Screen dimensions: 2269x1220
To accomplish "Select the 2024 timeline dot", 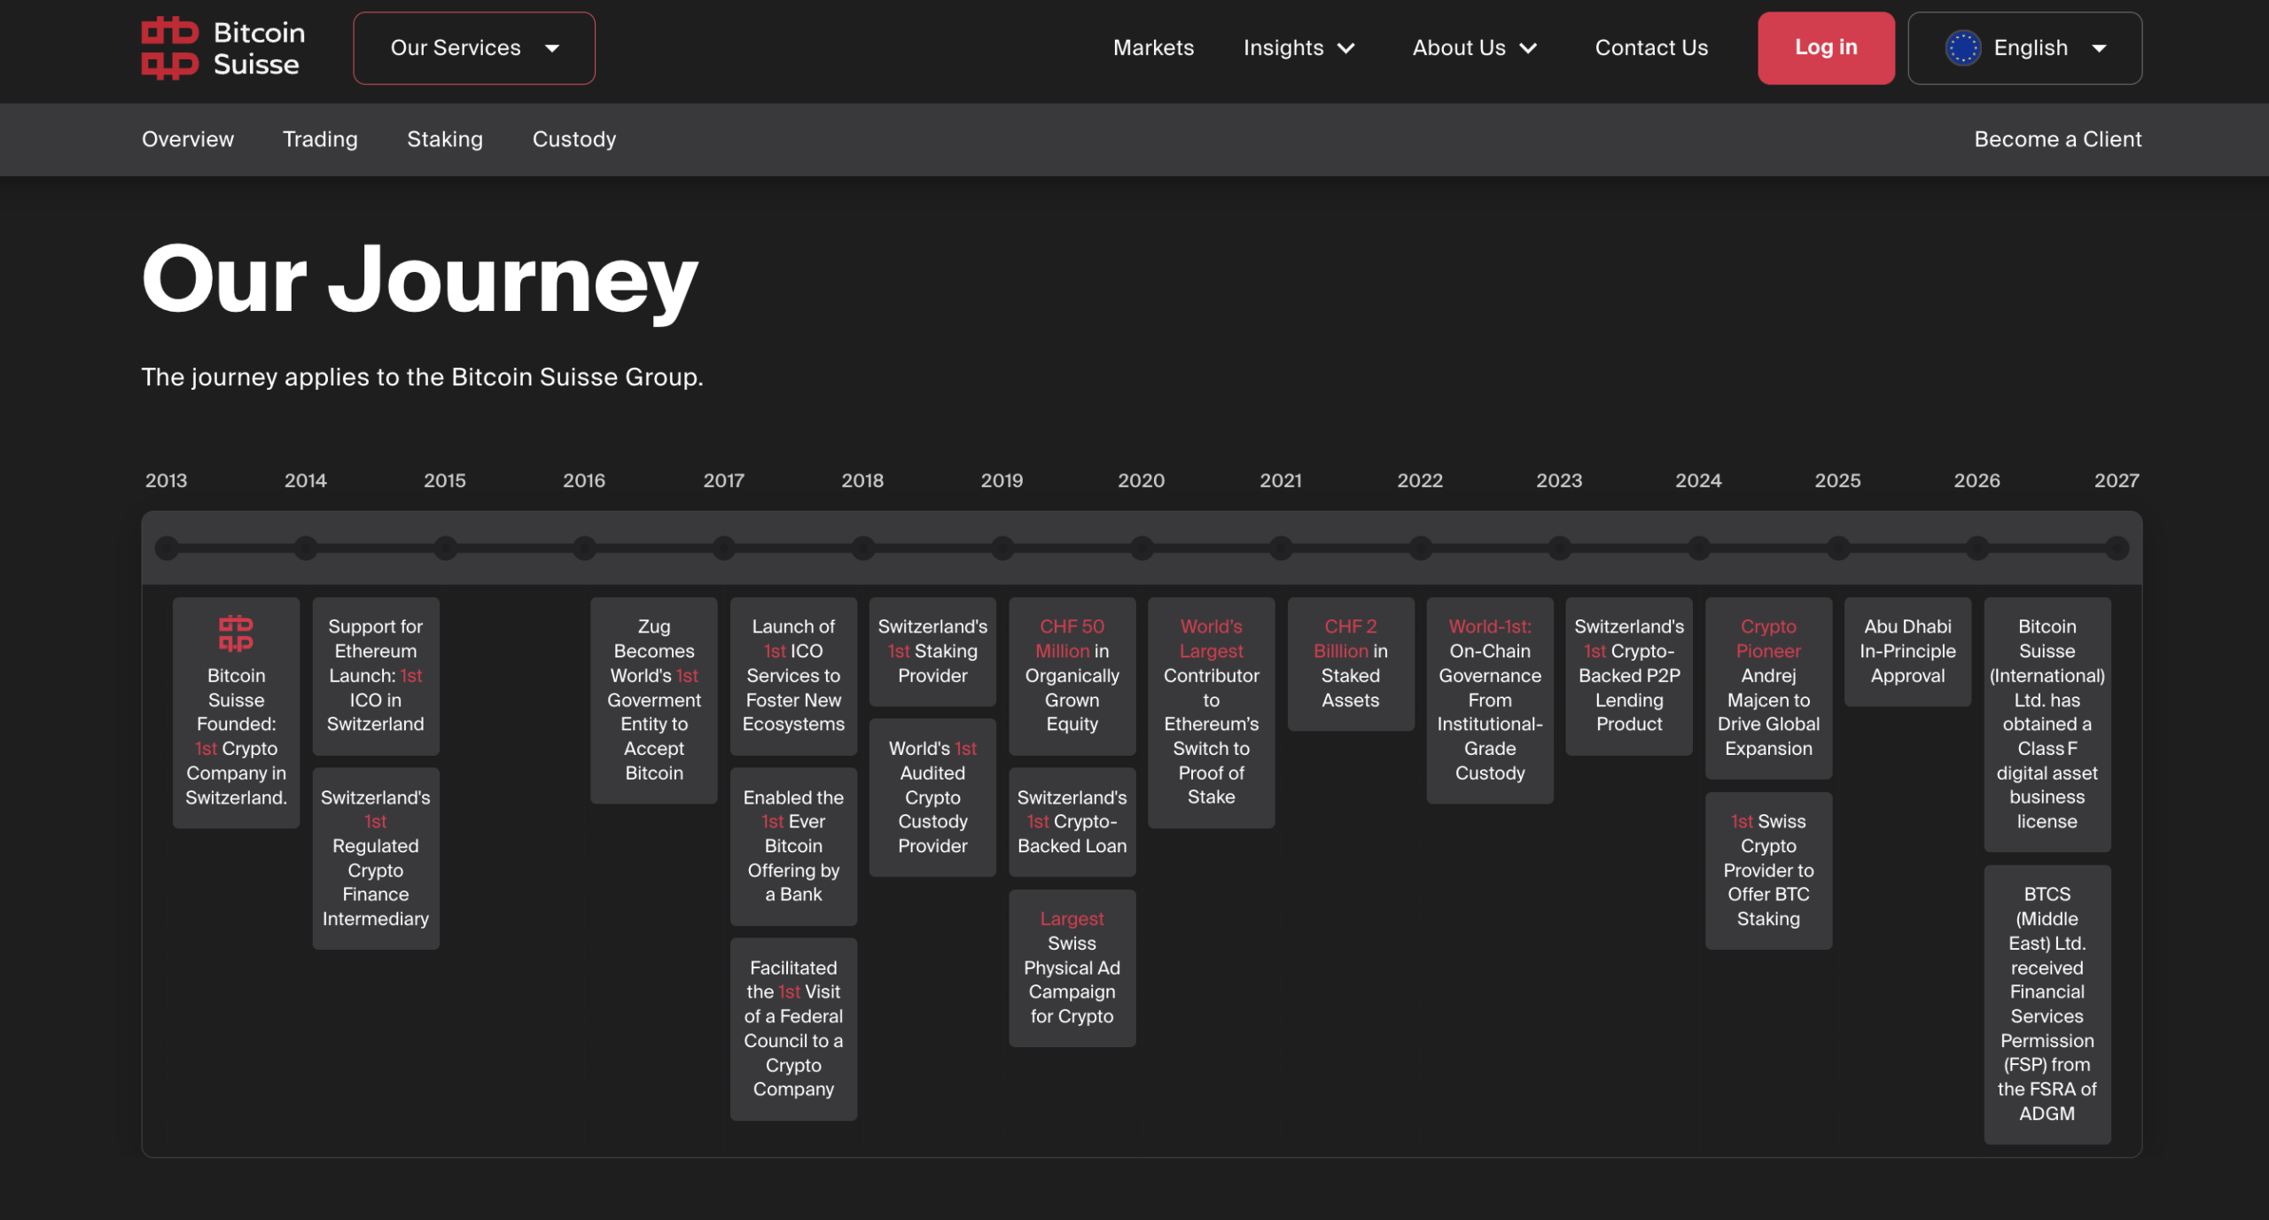I will (1699, 548).
